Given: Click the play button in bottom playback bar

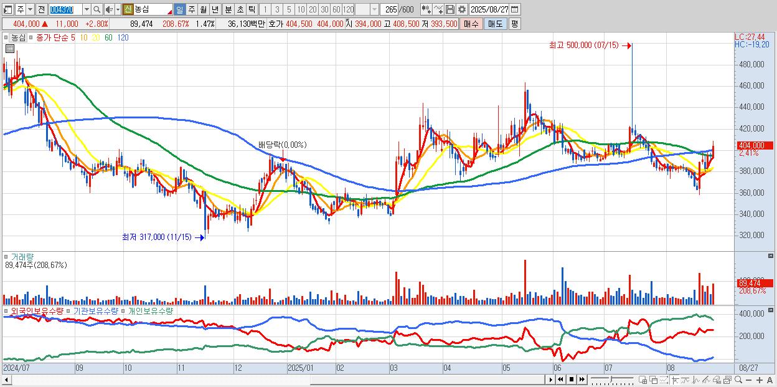Looking at the screenshot, I should pyautogui.click(x=550, y=380).
